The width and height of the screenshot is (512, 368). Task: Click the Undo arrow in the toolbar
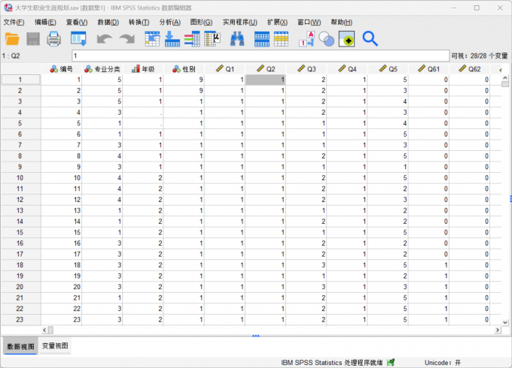click(x=103, y=38)
